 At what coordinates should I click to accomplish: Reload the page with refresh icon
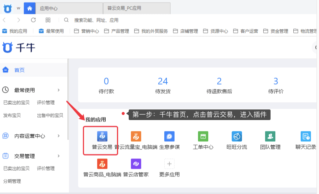click(33, 20)
